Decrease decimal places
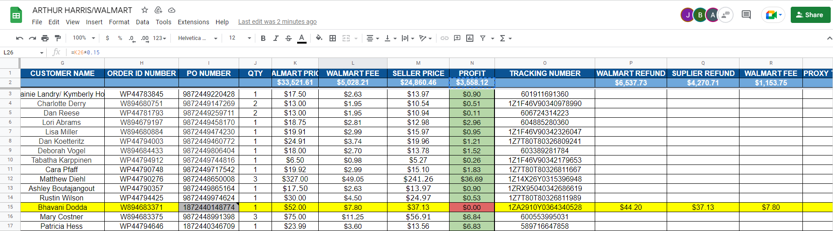 click(x=132, y=38)
